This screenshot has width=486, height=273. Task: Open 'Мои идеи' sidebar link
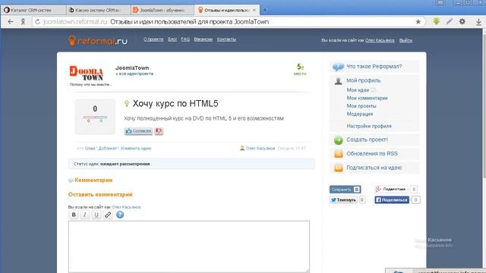click(358, 90)
